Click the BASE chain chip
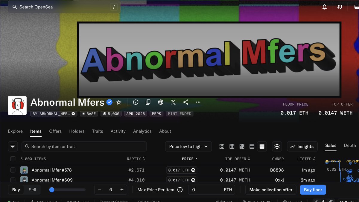The width and height of the screenshot is (359, 202). (x=89, y=114)
